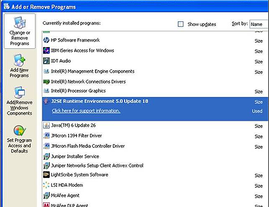Click Juniper Networks Setup Client icon

pyautogui.click(x=46, y=165)
